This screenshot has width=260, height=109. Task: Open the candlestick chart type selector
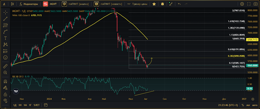pos(12,4)
